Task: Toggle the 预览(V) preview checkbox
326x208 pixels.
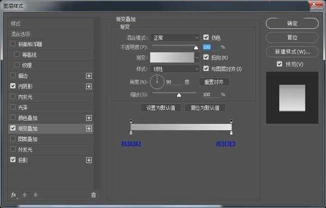Action: (x=279, y=64)
